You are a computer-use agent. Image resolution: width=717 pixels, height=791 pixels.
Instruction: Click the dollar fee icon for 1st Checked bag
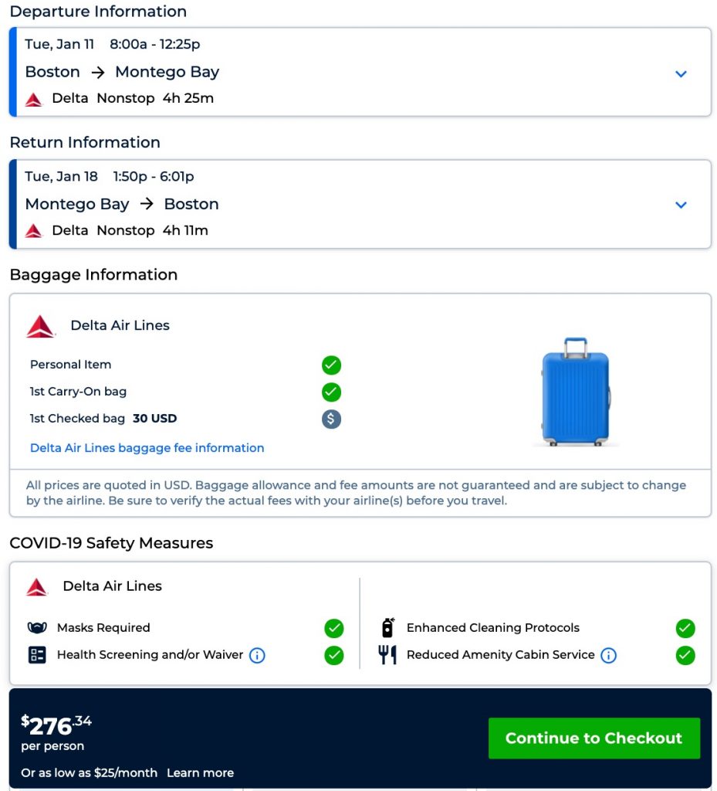coord(331,419)
